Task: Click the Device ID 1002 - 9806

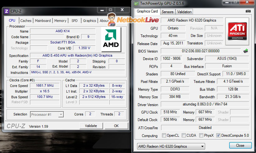Action: (x=171, y=59)
